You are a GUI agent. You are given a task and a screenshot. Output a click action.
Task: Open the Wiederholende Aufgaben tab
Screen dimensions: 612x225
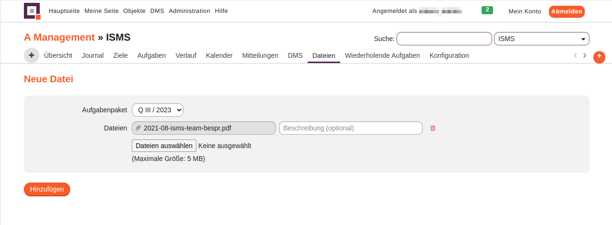click(382, 55)
